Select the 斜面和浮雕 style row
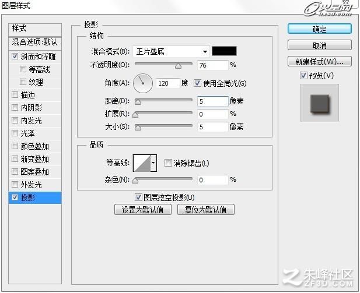 (x=35, y=57)
